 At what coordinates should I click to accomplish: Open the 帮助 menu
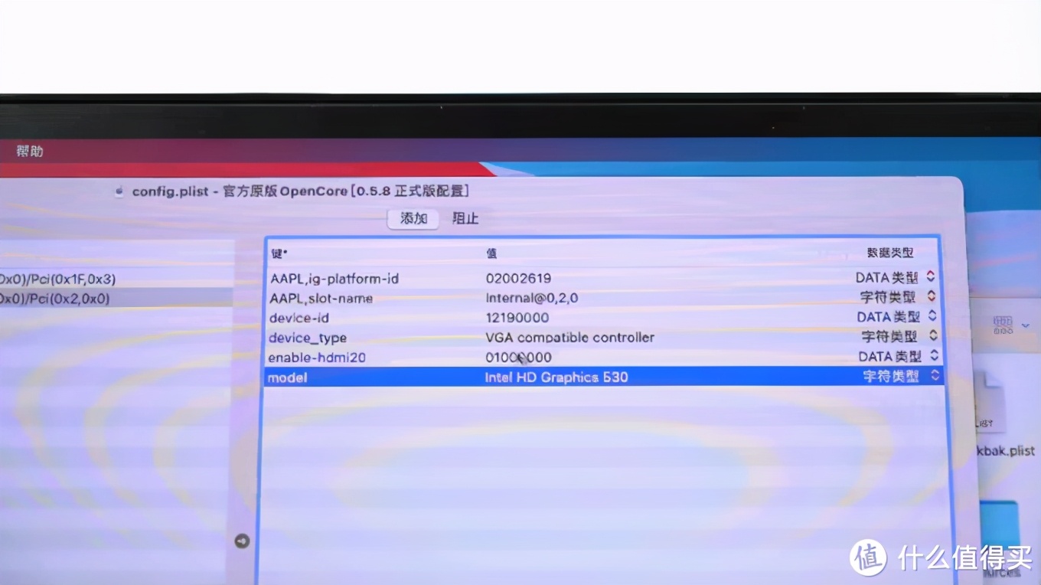[30, 151]
